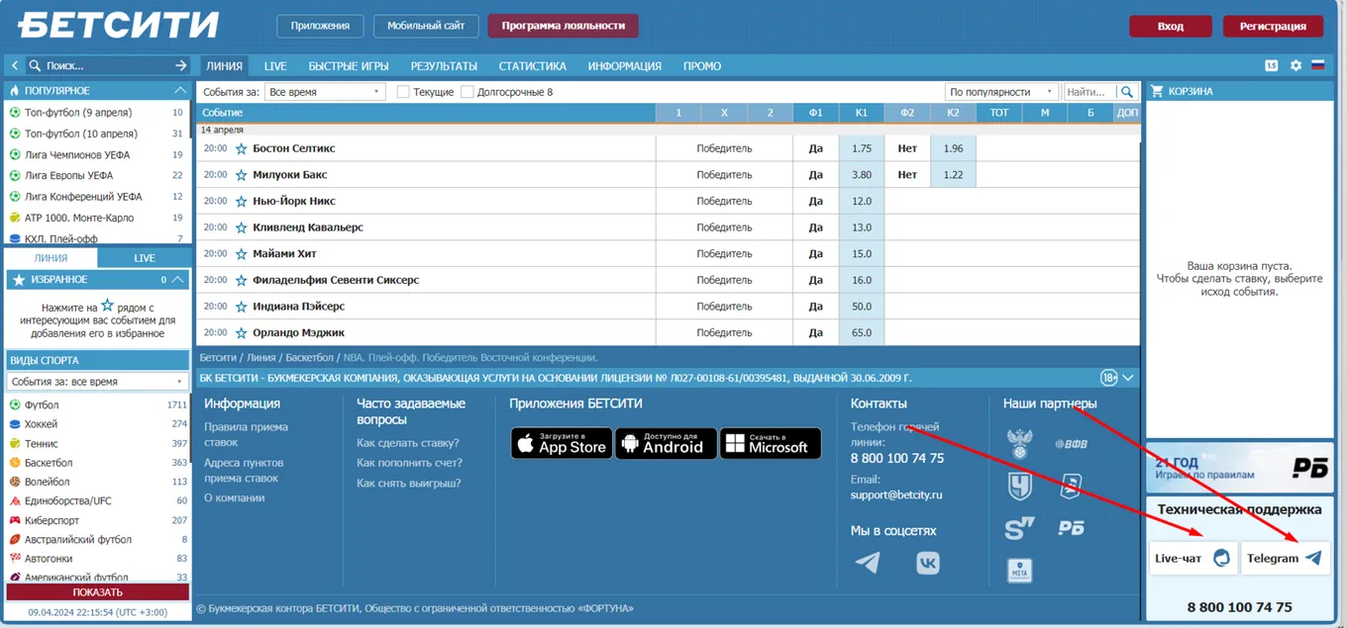This screenshot has height=628, width=1347.
Task: Open ПРОМО menu item
Action: tap(702, 66)
